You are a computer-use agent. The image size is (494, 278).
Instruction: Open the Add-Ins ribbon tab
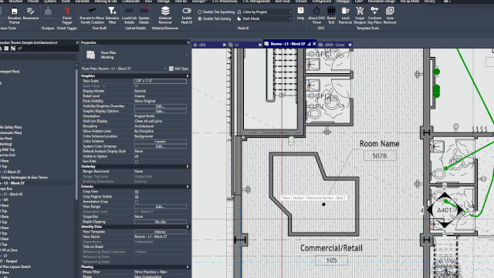point(181,2)
